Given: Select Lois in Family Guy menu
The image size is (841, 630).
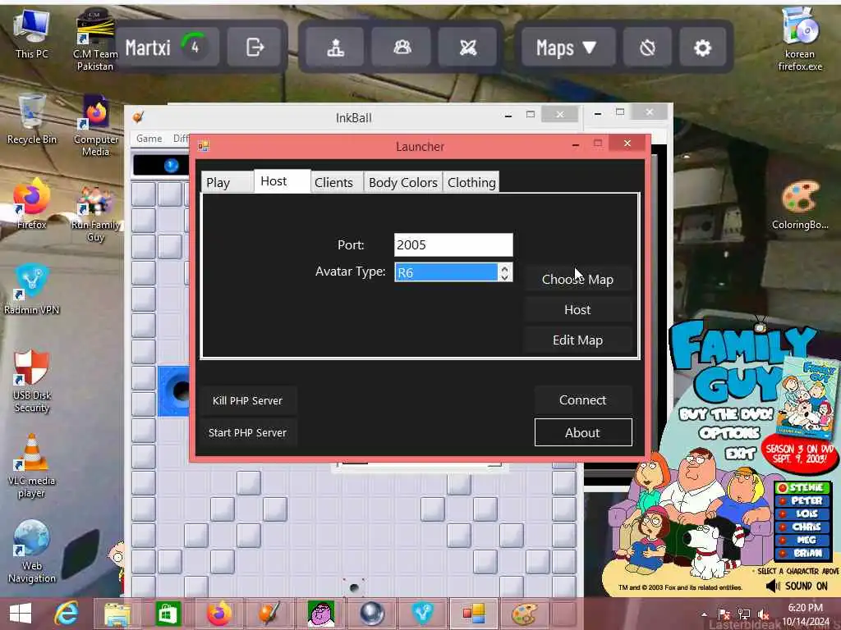Looking at the screenshot, I should [x=802, y=514].
